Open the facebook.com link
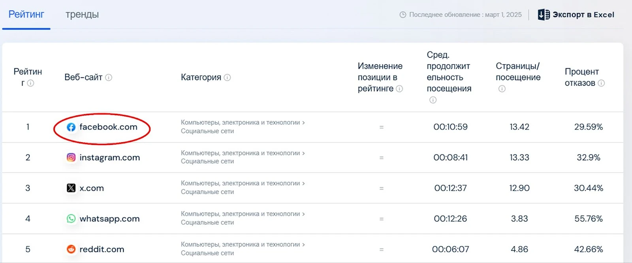 (x=108, y=127)
